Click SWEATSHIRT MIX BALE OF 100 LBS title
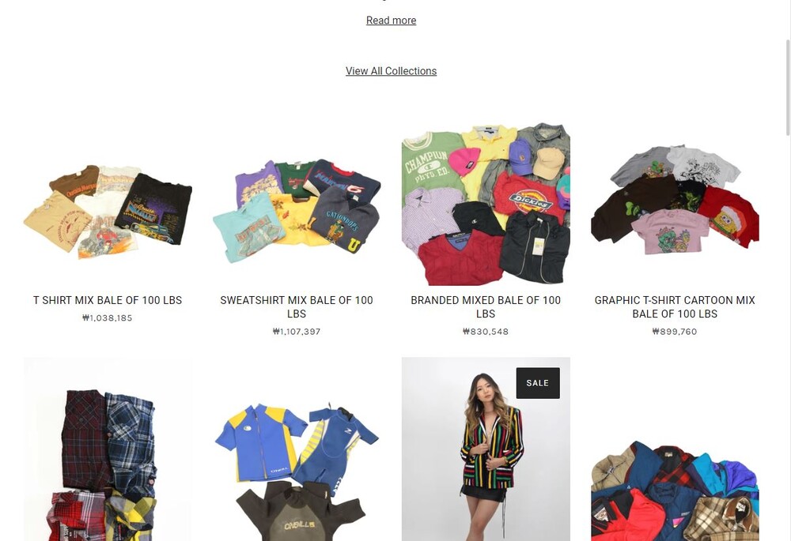 (x=297, y=306)
